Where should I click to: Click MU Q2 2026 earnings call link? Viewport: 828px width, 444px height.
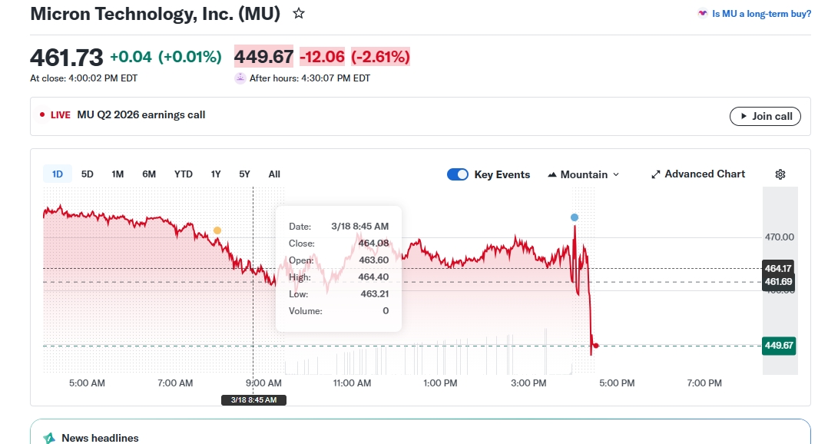point(141,115)
